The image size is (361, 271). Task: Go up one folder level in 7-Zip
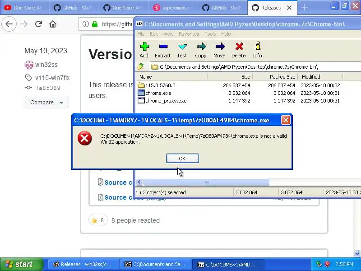141,67
